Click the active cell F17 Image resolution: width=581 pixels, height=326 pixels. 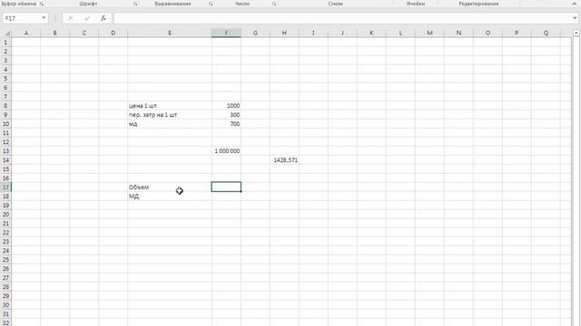(226, 187)
